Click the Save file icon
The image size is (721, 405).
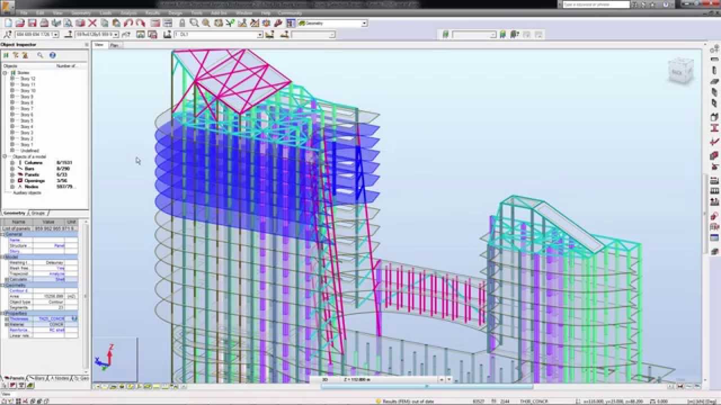pos(32,23)
